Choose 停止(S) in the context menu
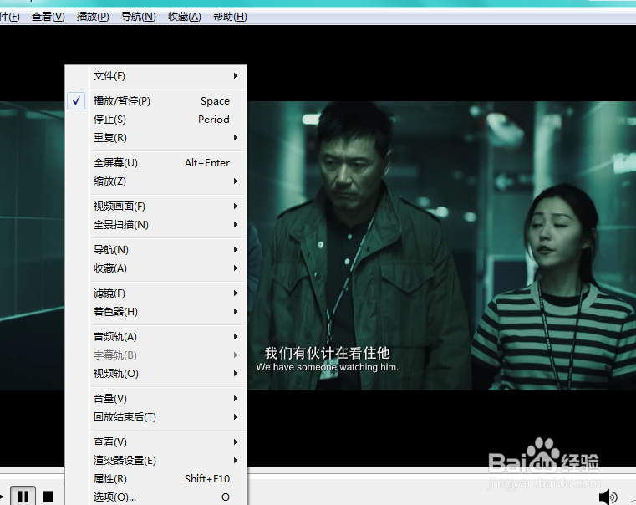 coord(155,120)
